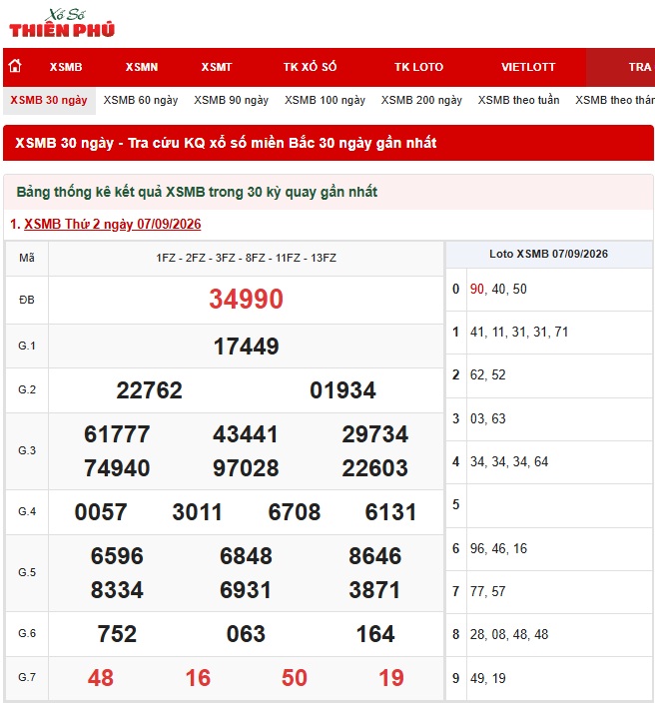Click loto row 7 values 77, 57
The width and height of the screenshot is (655, 707).
click(x=488, y=591)
